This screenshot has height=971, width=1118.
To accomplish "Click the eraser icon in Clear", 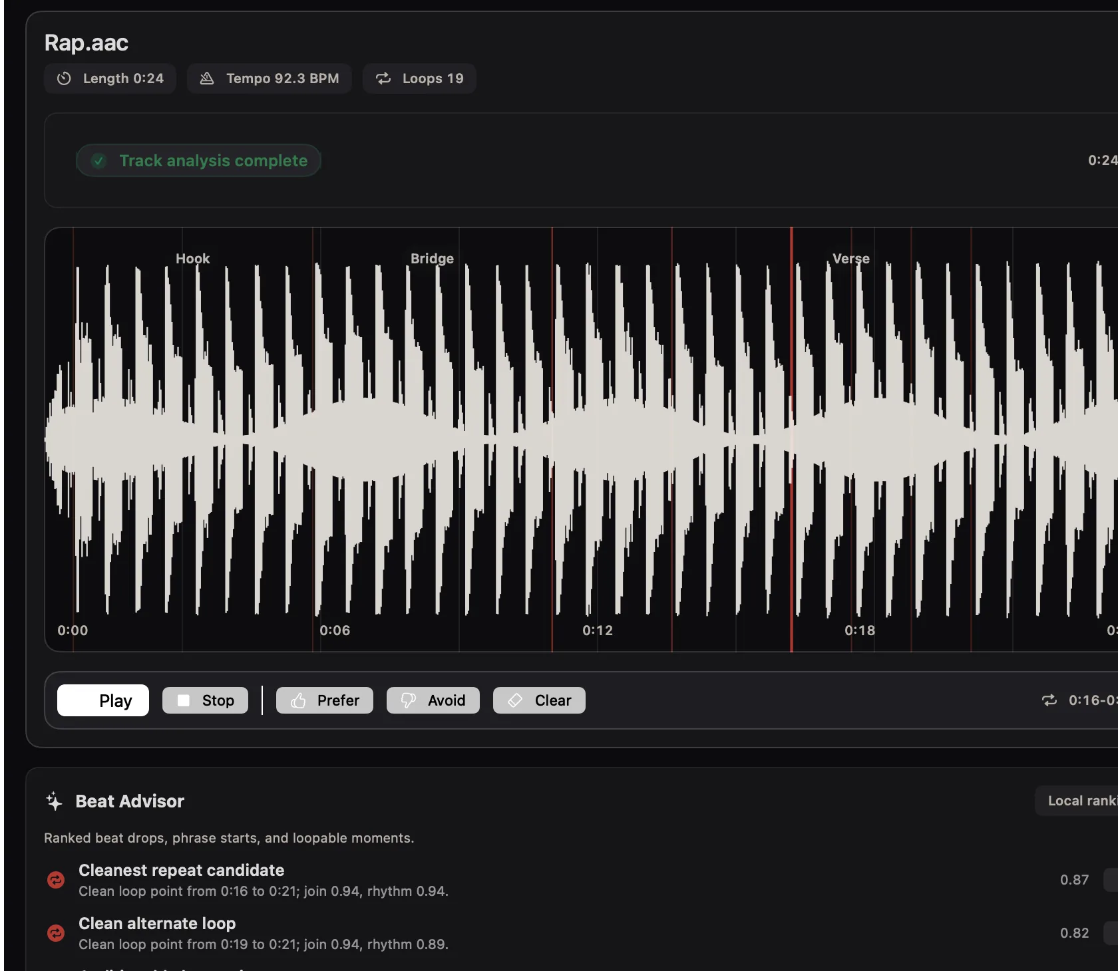I will [515, 700].
